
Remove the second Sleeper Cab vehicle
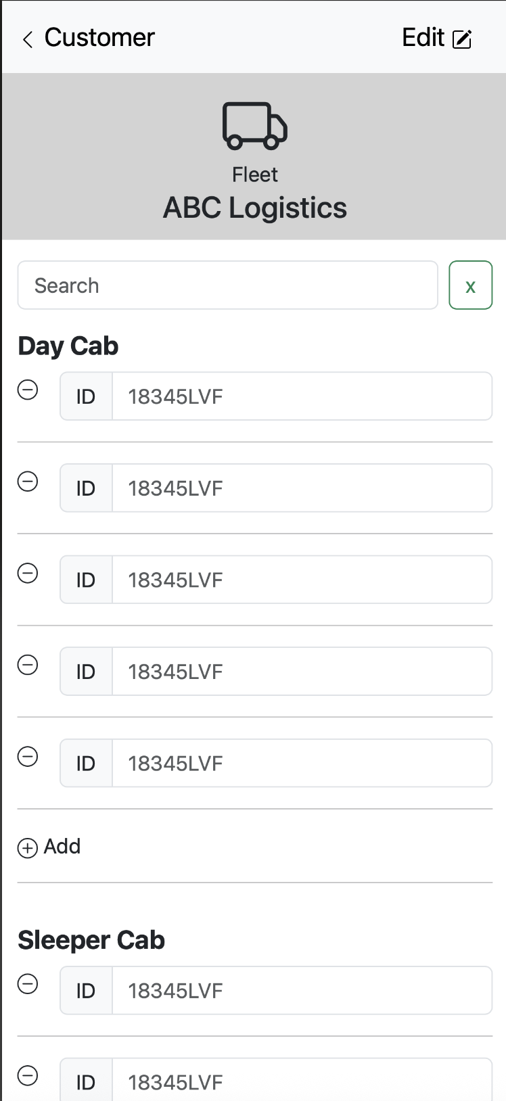28,1075
